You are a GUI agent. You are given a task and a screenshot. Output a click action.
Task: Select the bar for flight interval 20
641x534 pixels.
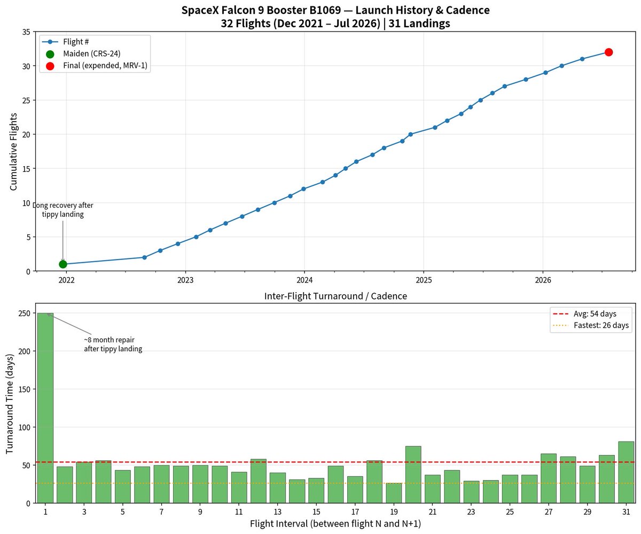point(413,474)
